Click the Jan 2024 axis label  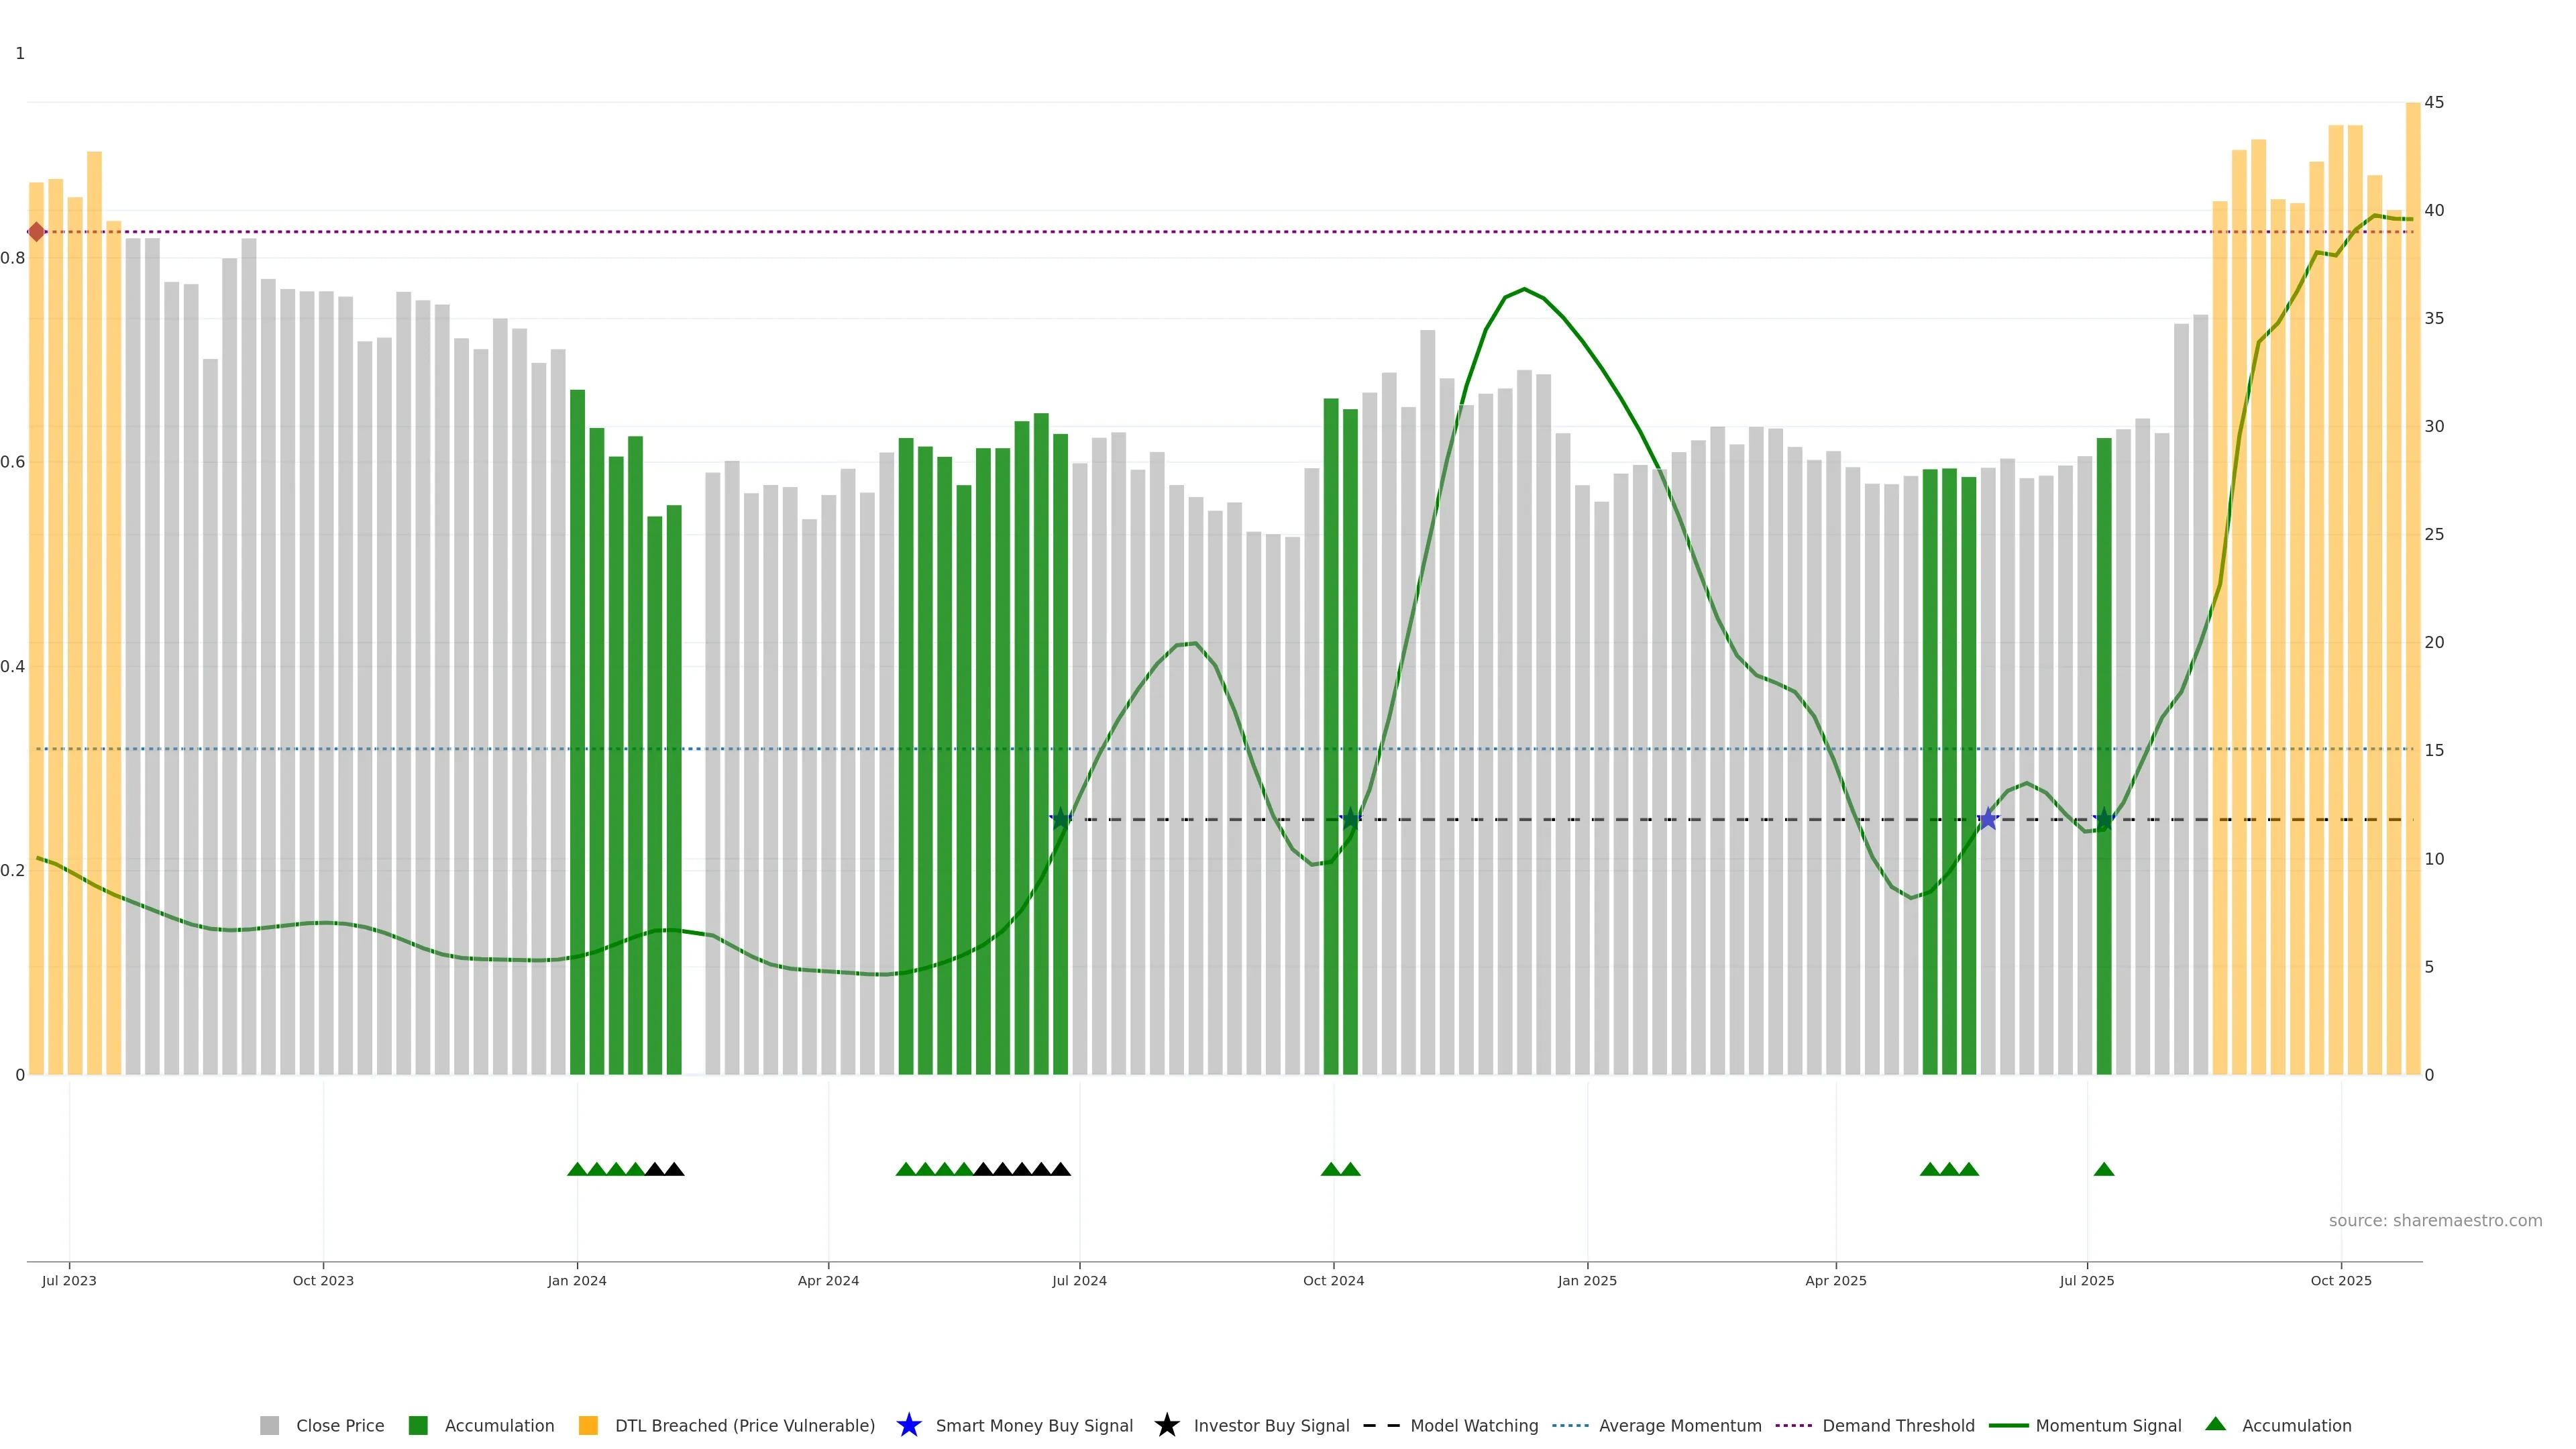point(577,1280)
